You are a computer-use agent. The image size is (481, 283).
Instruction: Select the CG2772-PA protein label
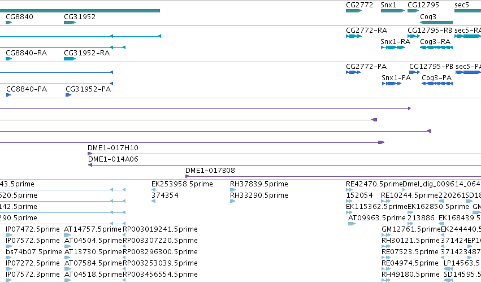366,67
